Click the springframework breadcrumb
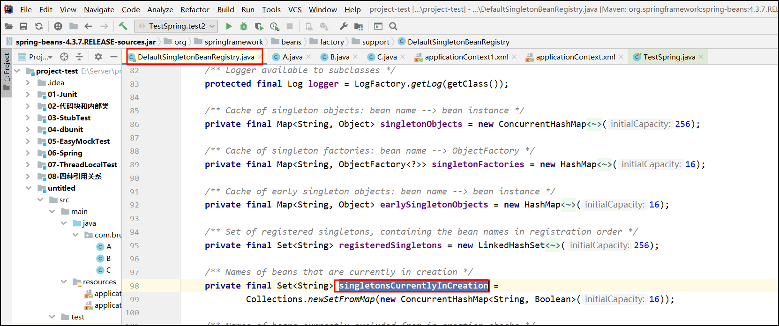 (x=234, y=42)
